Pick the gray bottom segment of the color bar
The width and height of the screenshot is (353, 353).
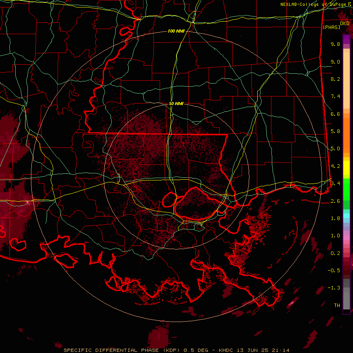[346, 295]
